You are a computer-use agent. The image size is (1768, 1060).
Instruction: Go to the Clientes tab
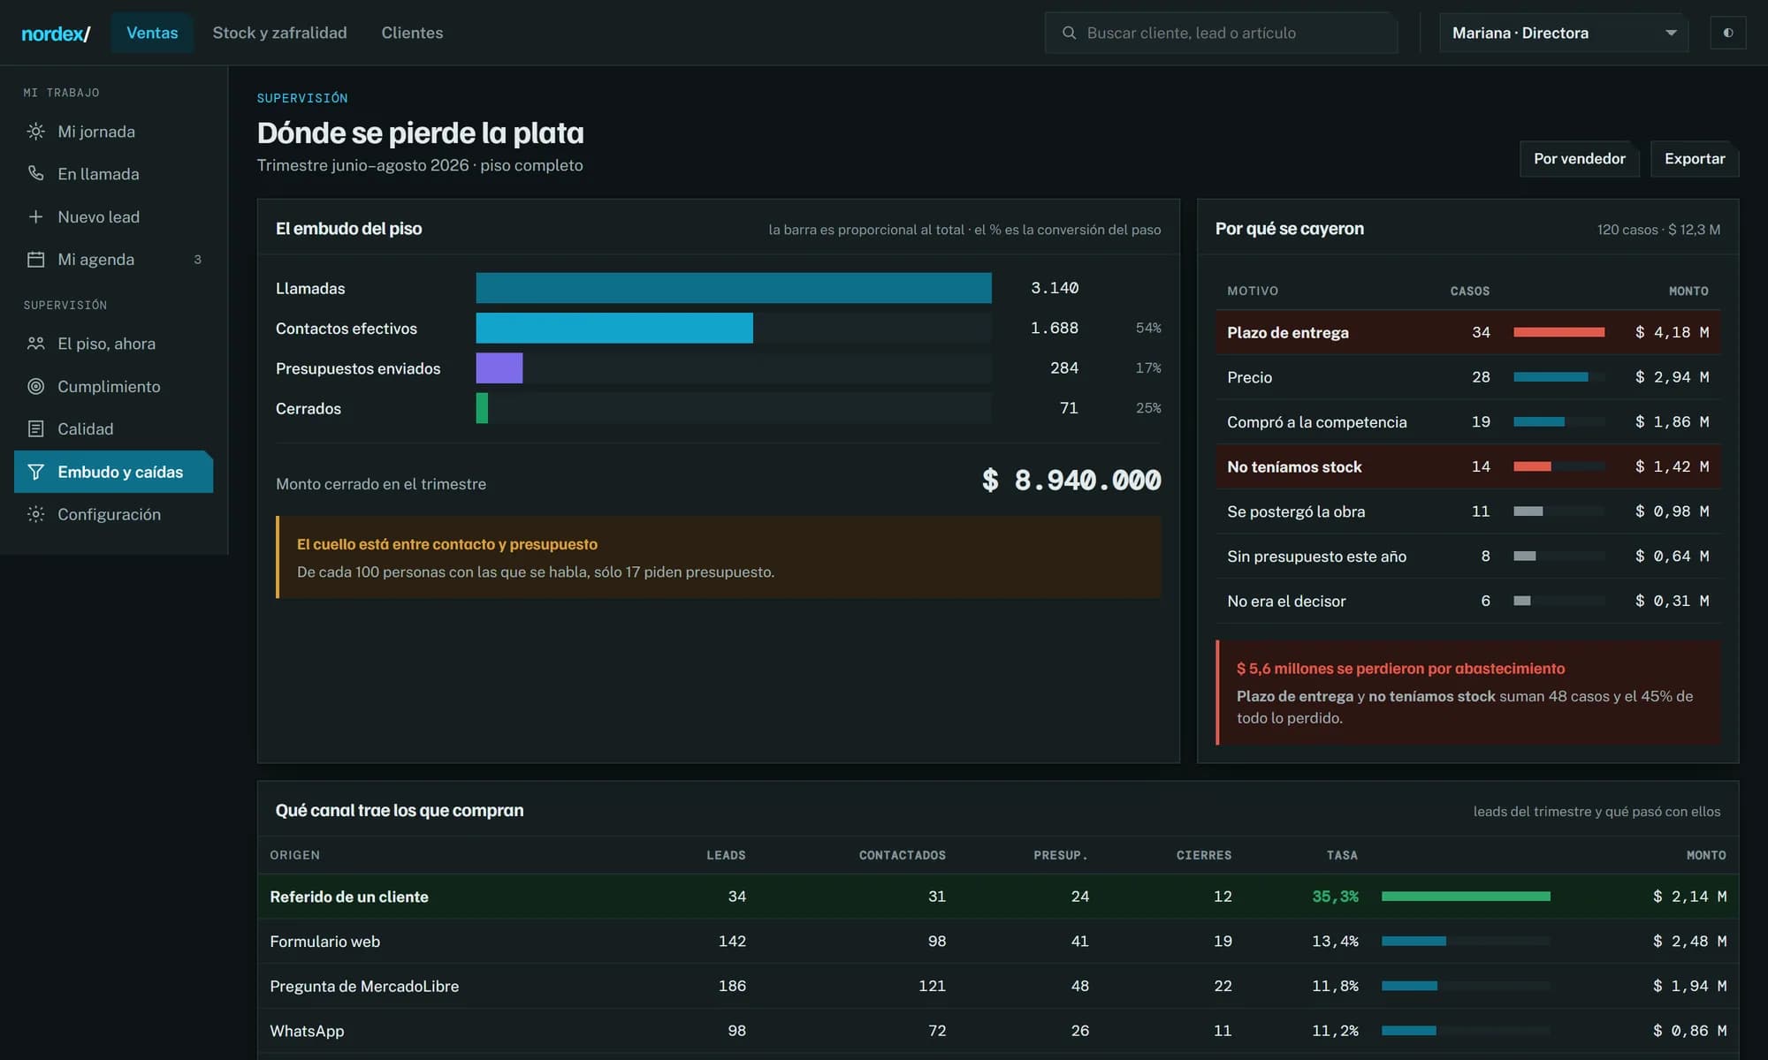click(x=412, y=33)
